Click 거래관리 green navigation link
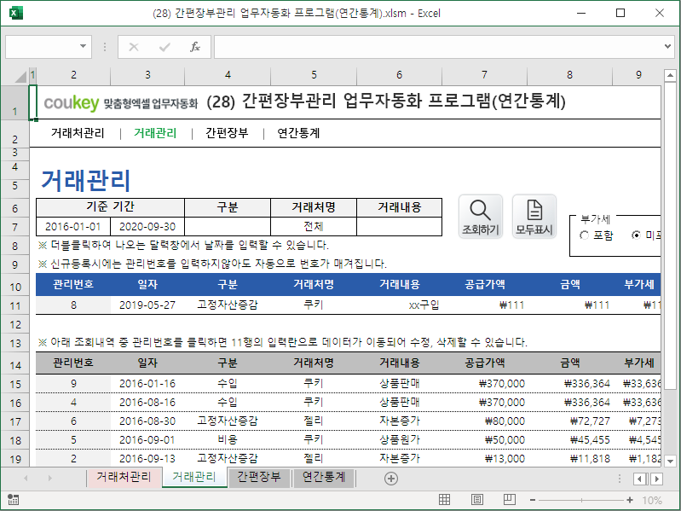This screenshot has width=681, height=511. tap(155, 133)
